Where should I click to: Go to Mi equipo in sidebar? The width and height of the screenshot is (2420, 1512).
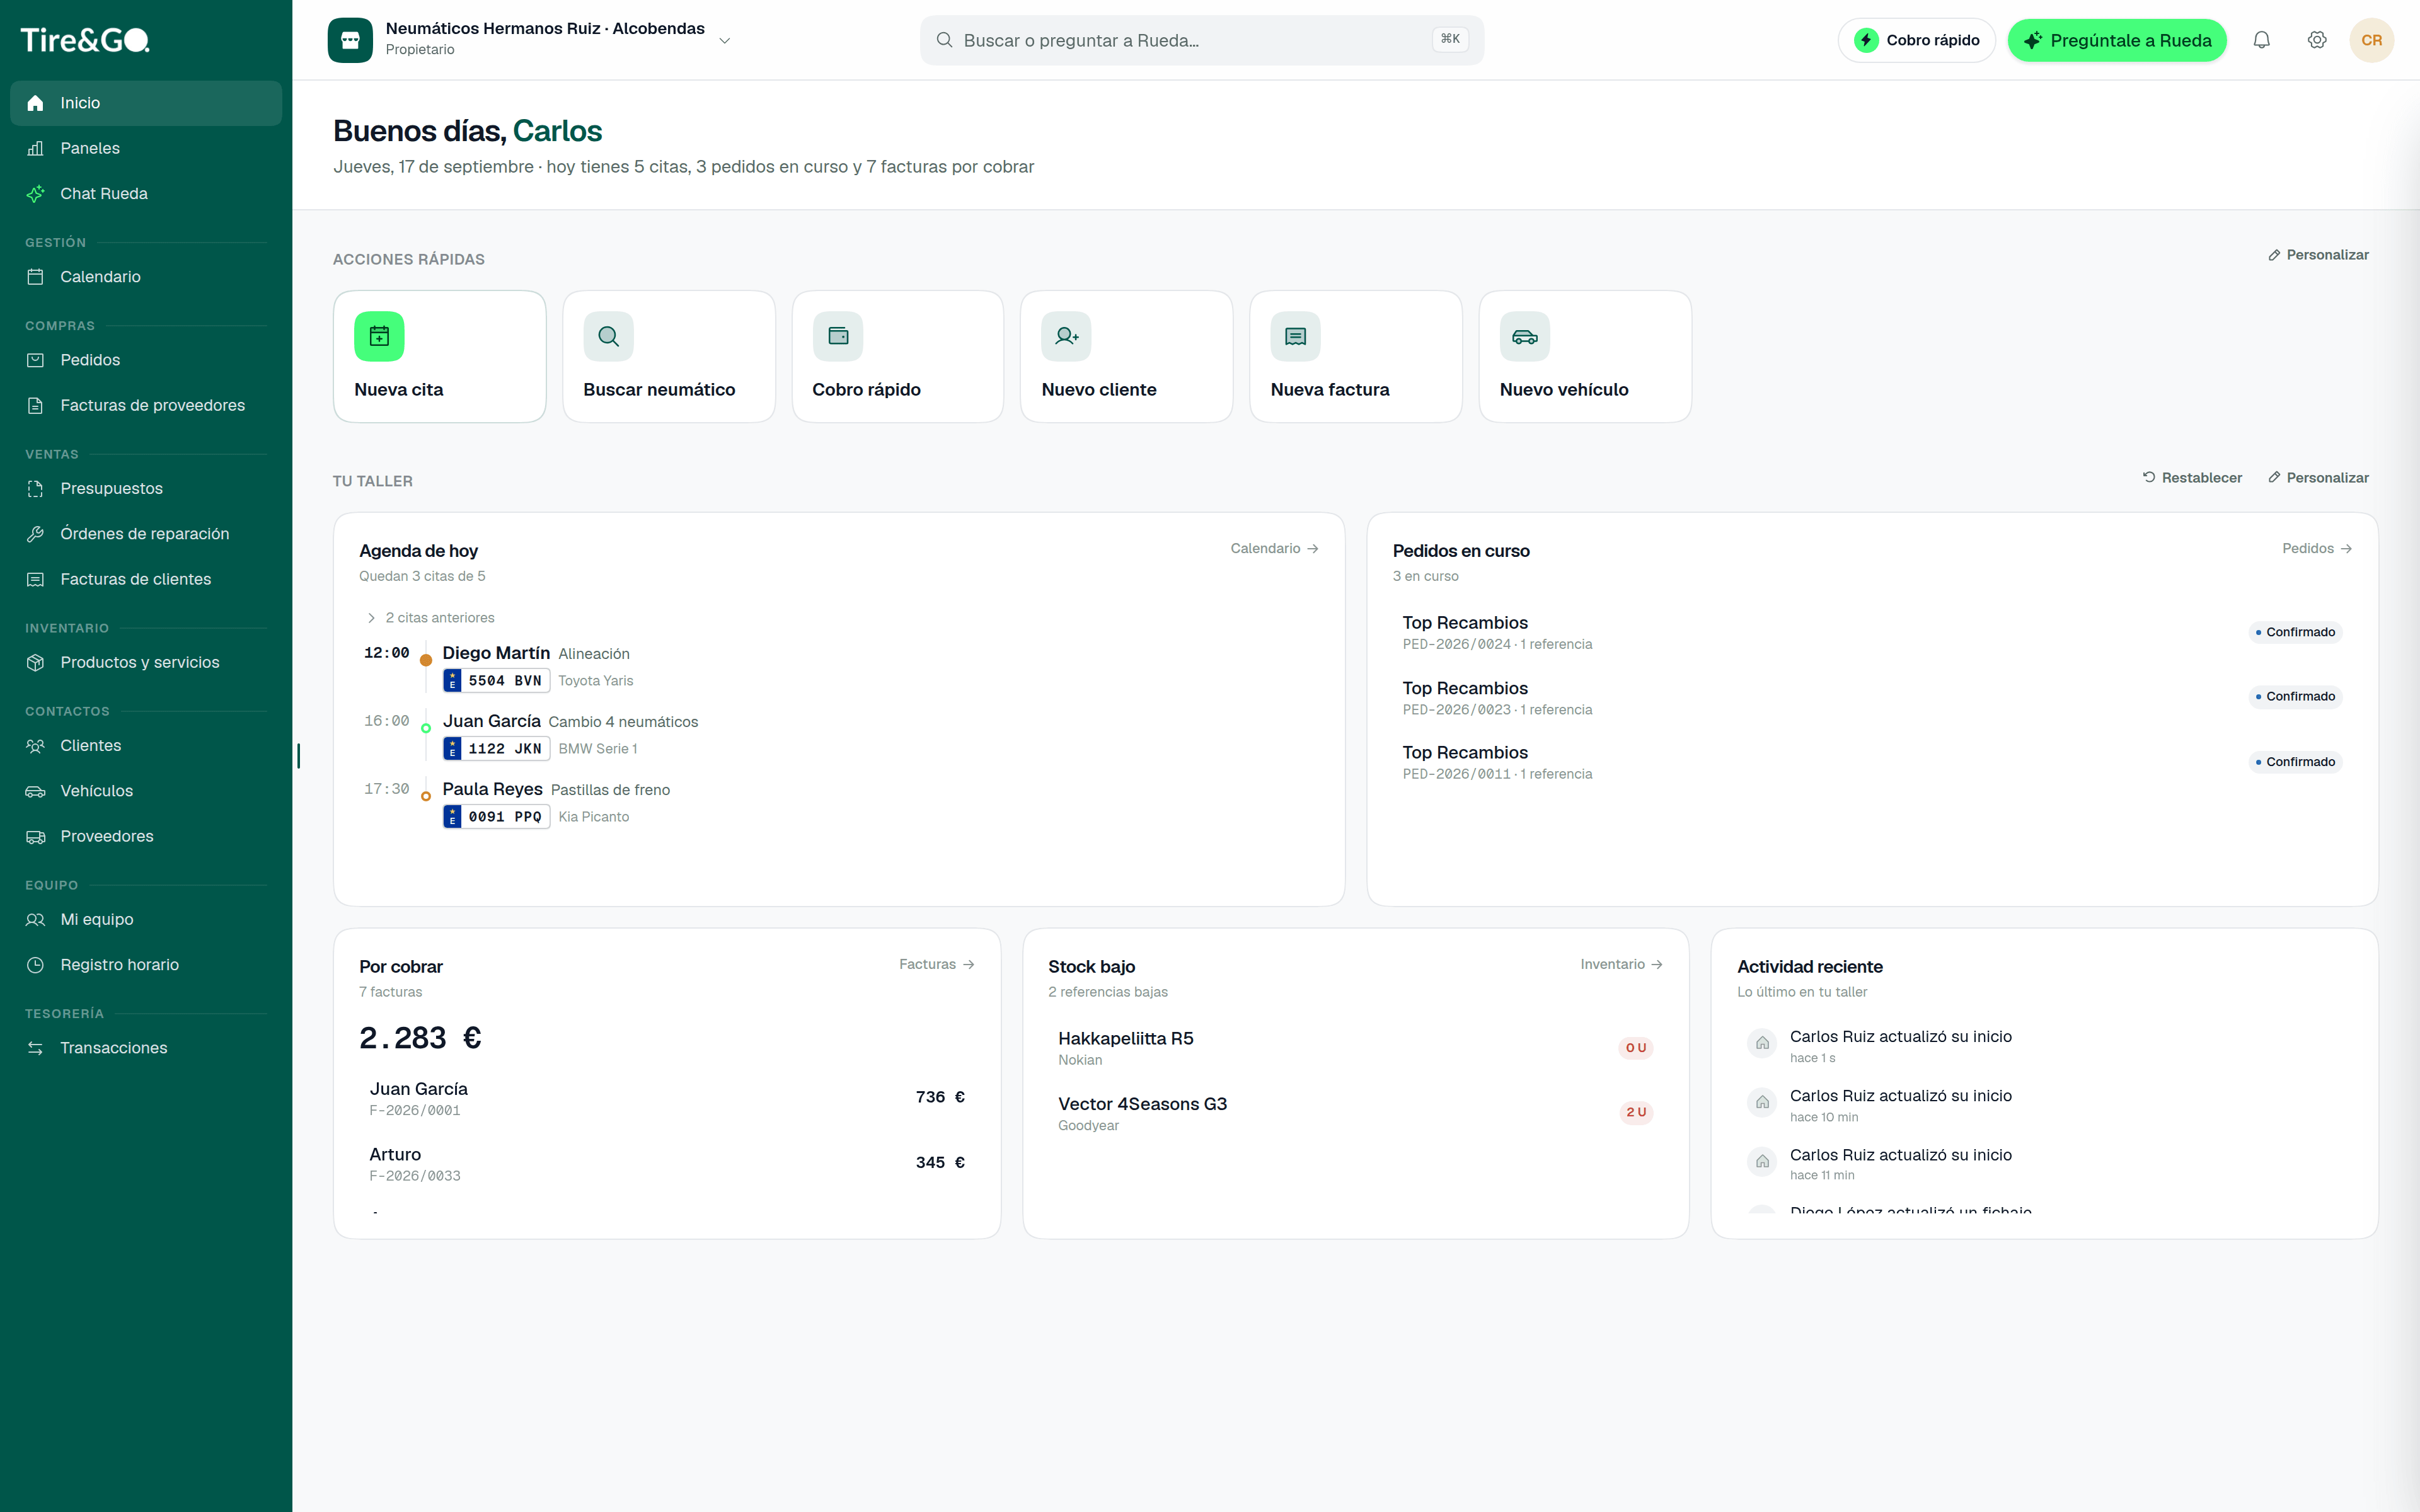tap(146, 919)
